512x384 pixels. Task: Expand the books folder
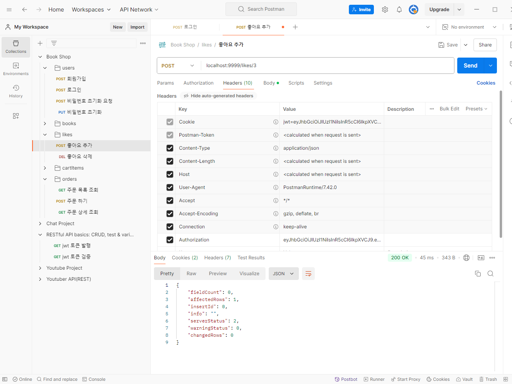45,123
